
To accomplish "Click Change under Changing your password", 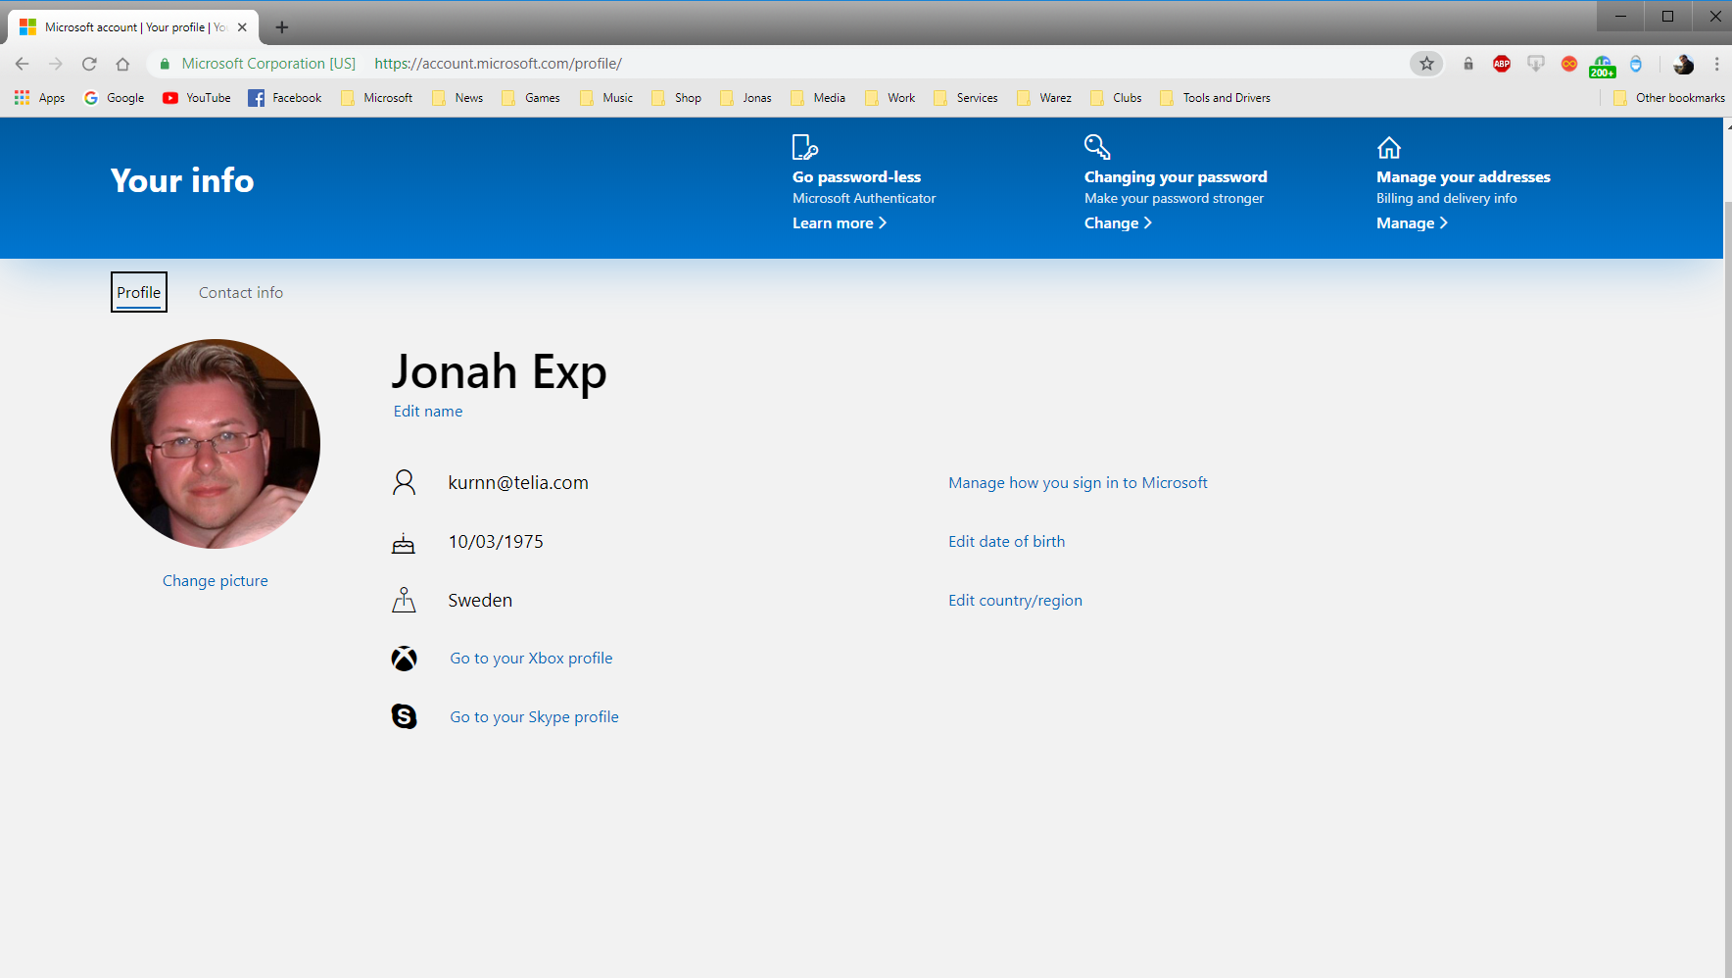I will 1118,223.
